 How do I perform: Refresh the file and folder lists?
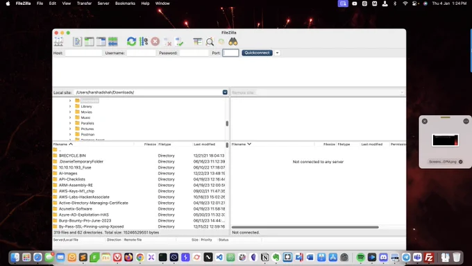click(x=131, y=42)
